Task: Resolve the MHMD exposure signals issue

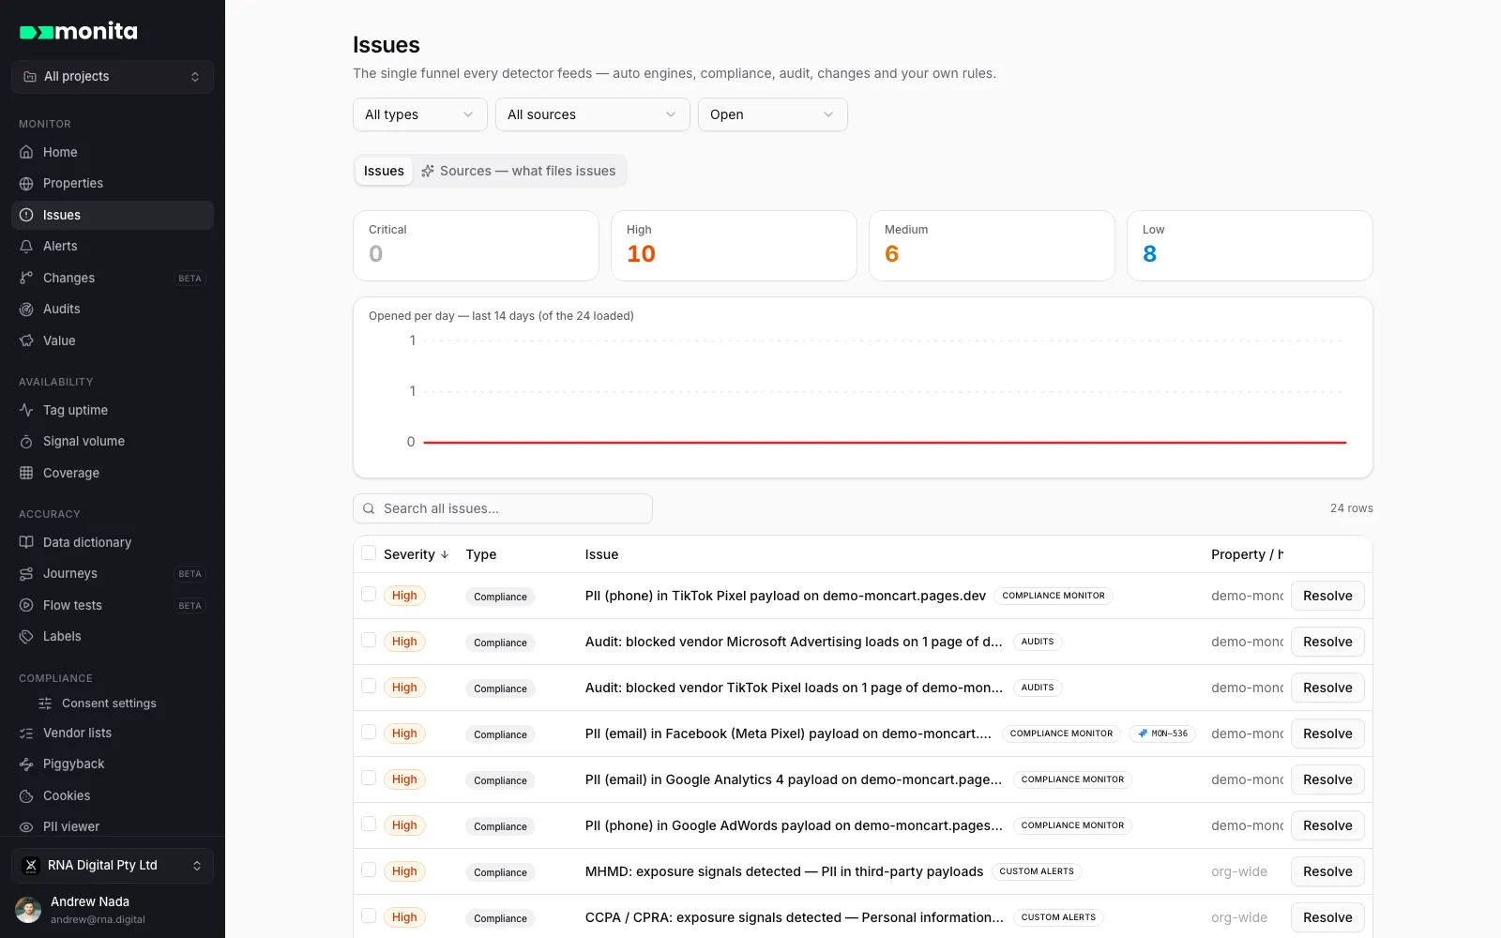Action: pos(1327,871)
